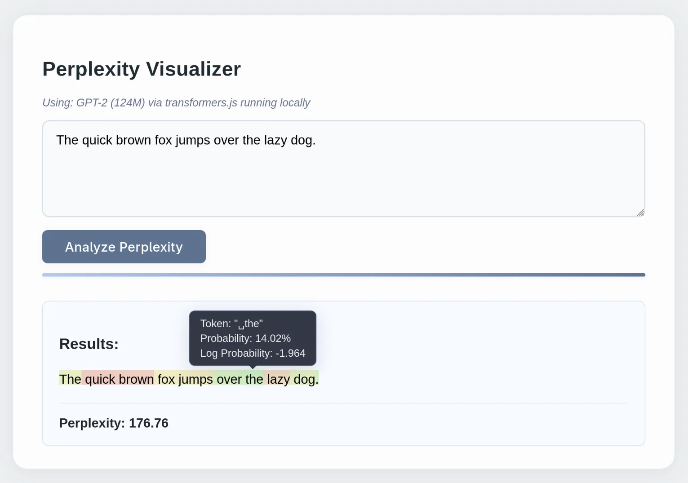Screen dimensions: 688x483
Task: Click the 'Results:' heading
Action: 89,344
